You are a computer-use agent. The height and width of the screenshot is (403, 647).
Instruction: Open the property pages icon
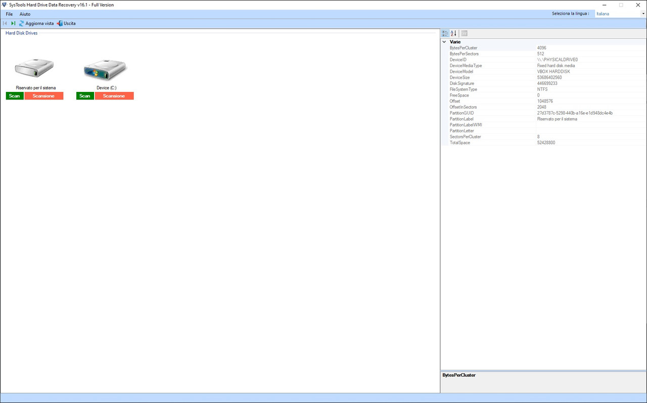point(464,33)
